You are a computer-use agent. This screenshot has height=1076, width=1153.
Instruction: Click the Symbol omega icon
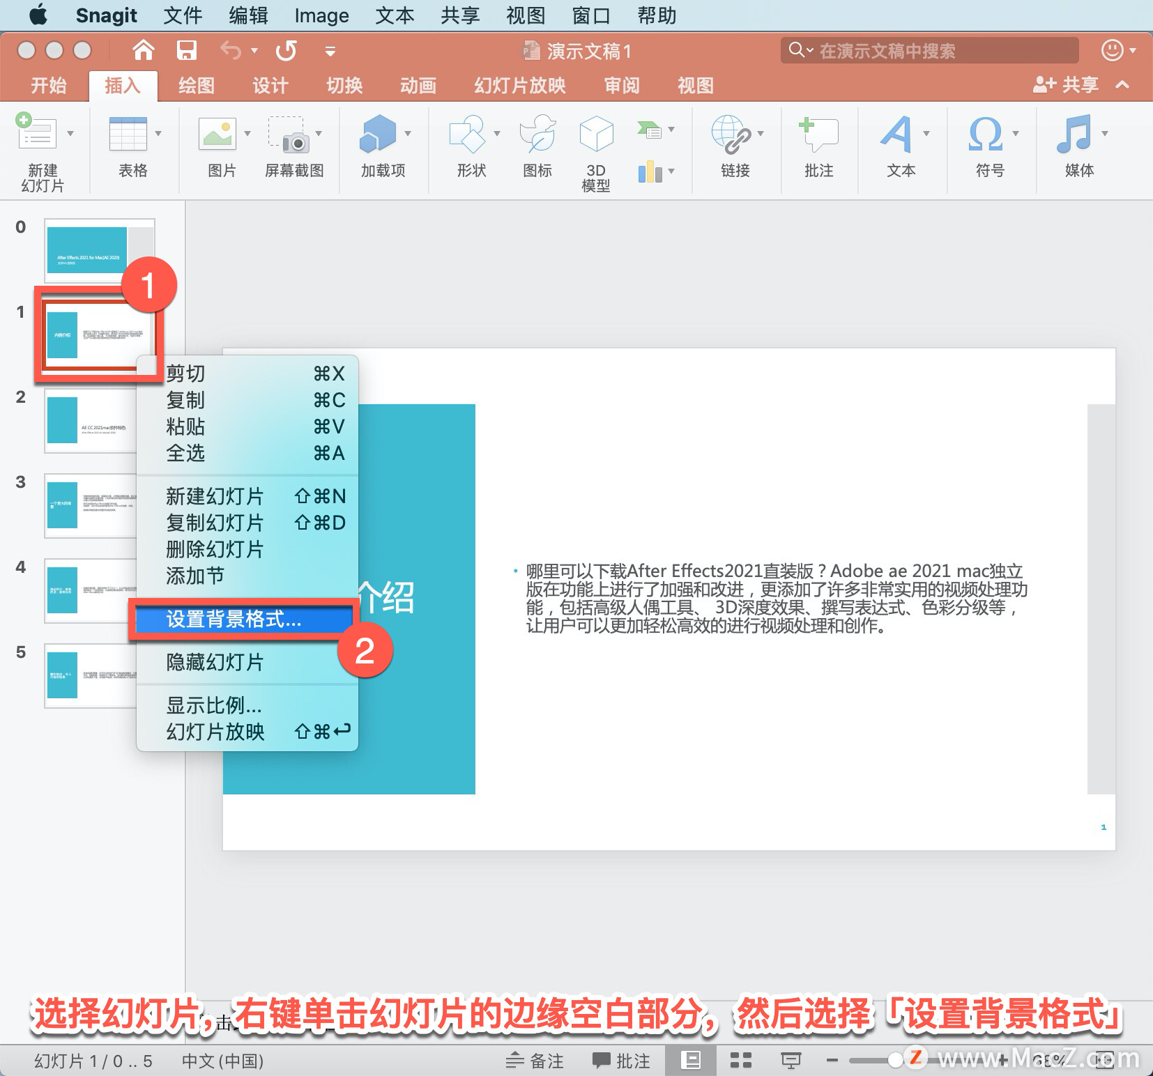(x=986, y=134)
